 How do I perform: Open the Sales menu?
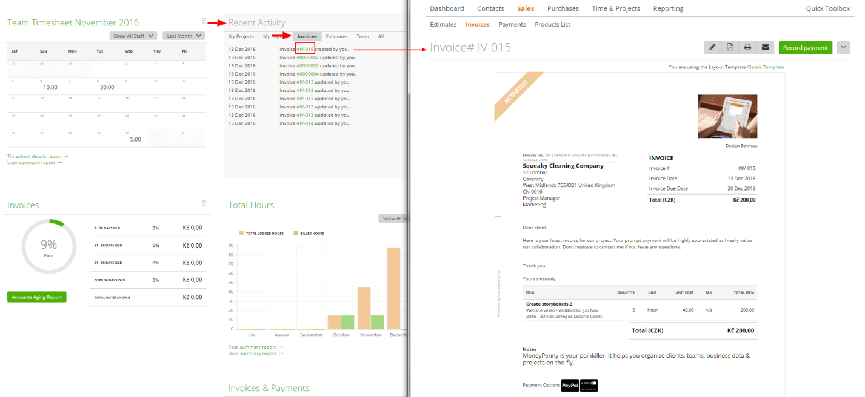[x=526, y=8]
